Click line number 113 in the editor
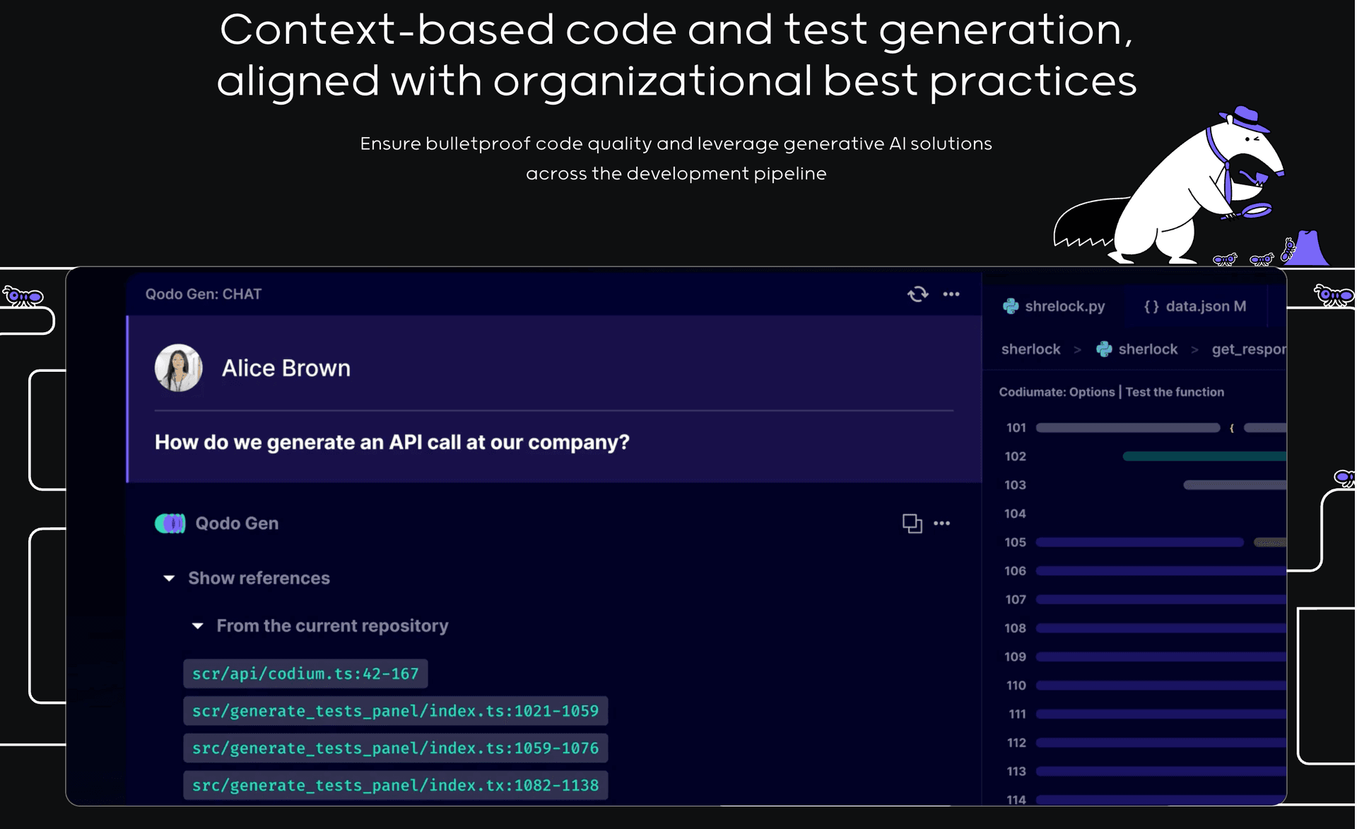 coord(1016,772)
